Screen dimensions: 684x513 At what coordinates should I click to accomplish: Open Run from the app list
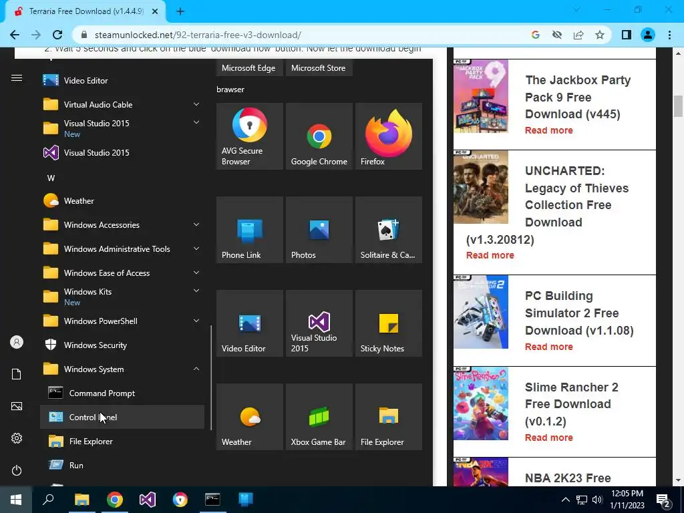(122, 465)
